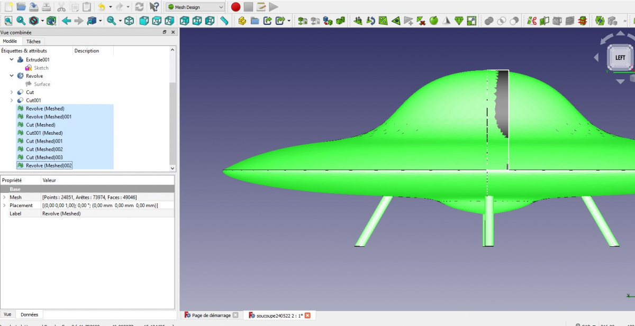This screenshot has height=326, width=635.
Task: Cut mesh with red scissors icon
Action: 532,21
